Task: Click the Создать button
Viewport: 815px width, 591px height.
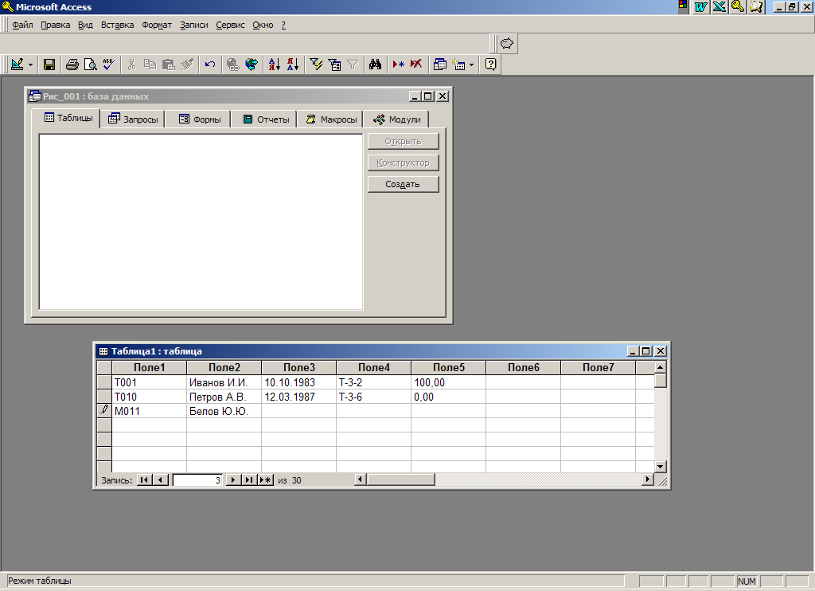Action: click(x=403, y=184)
